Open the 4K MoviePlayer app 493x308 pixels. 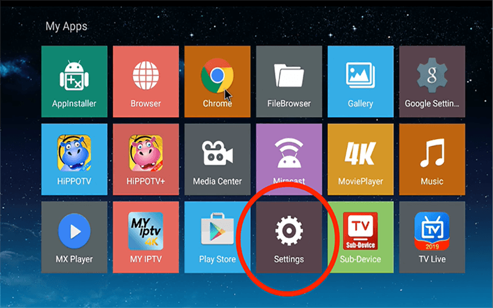(x=361, y=160)
